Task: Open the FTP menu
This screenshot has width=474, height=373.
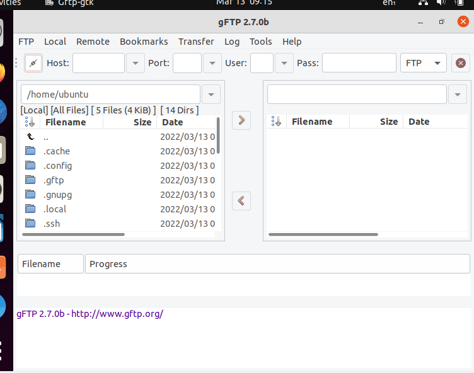Action: pyautogui.click(x=26, y=42)
